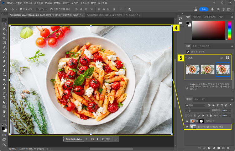
Task: Select the Rectangle shape tool
Action: point(4,107)
